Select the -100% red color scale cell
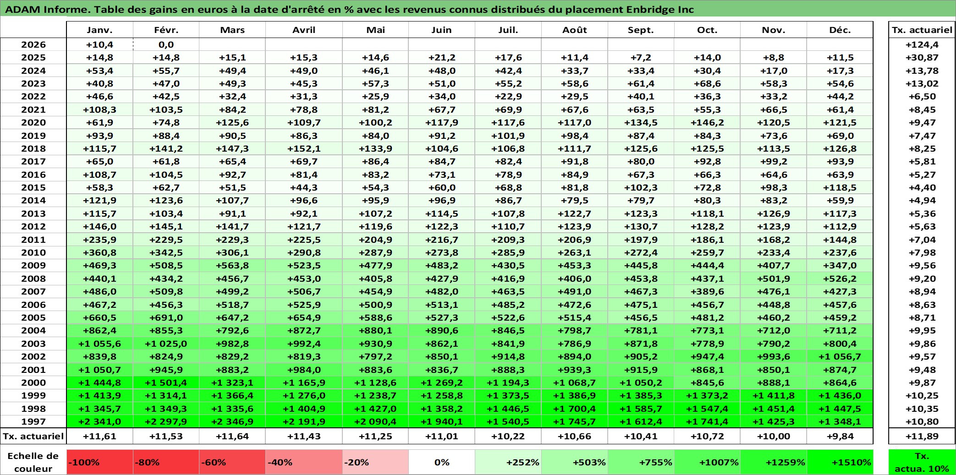Image resolution: width=956 pixels, height=475 pixels. click(x=99, y=462)
